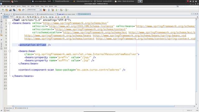199x112 pixels.
Task: Switch to videos Gestor de archivos window
Action: point(124,1)
